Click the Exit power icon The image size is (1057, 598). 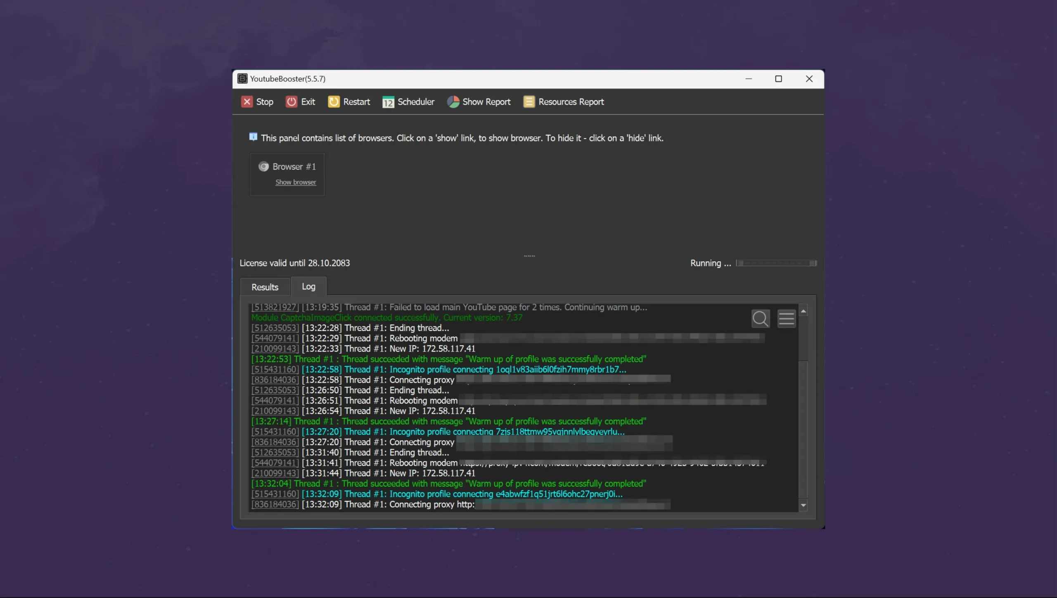coord(292,102)
